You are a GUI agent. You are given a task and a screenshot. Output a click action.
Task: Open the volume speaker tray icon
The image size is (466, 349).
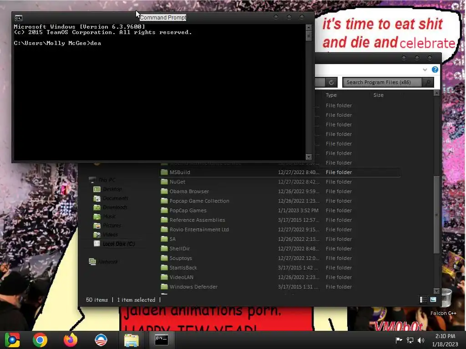point(421,340)
